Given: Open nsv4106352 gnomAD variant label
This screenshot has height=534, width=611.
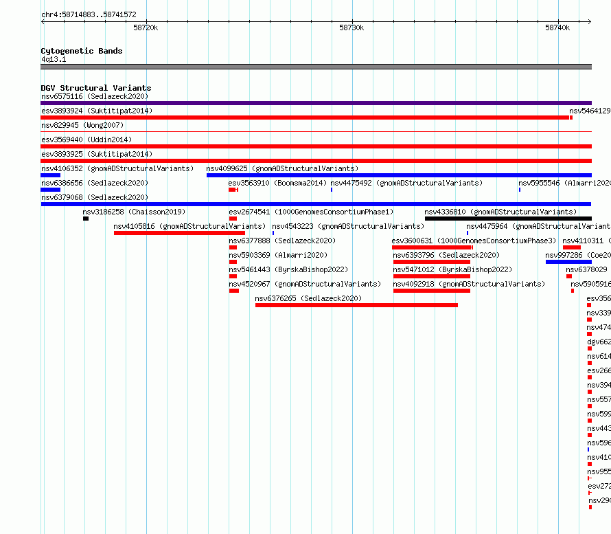Looking at the screenshot, I should coord(117,168).
